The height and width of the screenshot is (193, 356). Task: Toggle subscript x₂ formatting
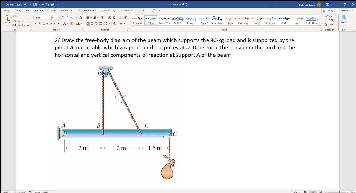pyautogui.click(x=55, y=24)
